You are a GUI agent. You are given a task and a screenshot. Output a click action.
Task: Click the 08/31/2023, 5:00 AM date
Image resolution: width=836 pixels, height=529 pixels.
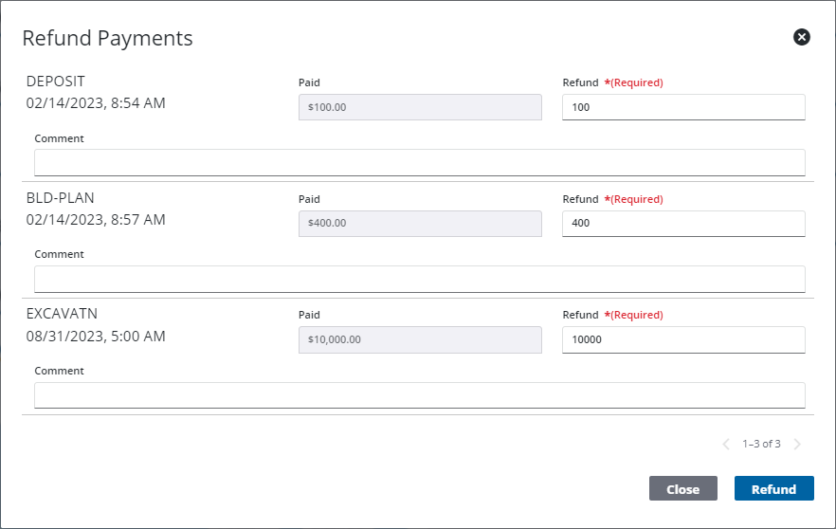[x=96, y=337]
